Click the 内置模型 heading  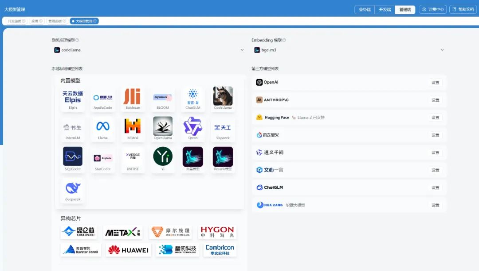pos(70,81)
